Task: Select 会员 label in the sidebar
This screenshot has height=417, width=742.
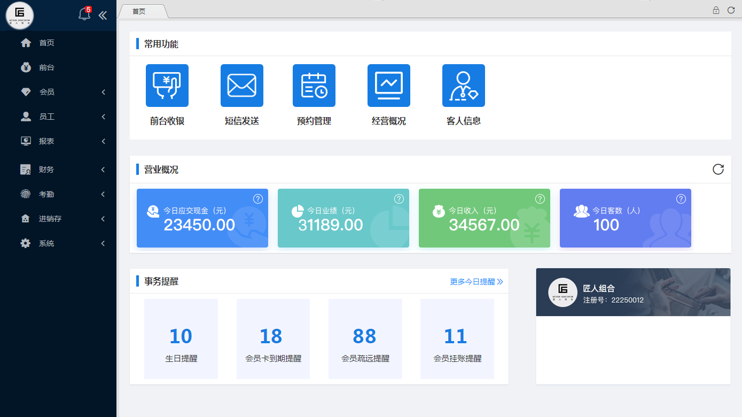Action: 46,92
